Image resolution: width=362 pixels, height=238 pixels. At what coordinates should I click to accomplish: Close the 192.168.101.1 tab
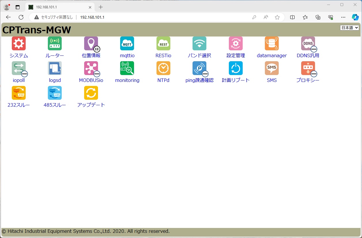point(90,7)
